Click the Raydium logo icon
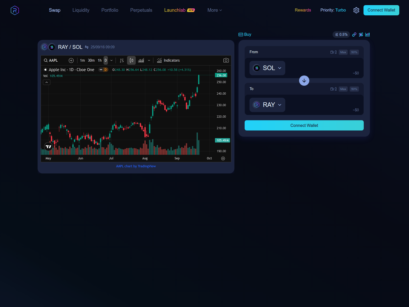Viewport: 409px width, 307px height. coord(15,10)
